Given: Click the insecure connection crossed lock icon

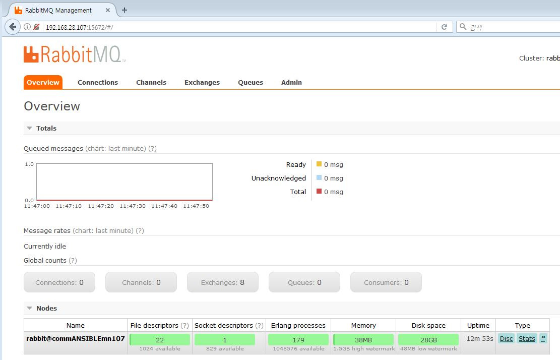Looking at the screenshot, I should pyautogui.click(x=36, y=27).
